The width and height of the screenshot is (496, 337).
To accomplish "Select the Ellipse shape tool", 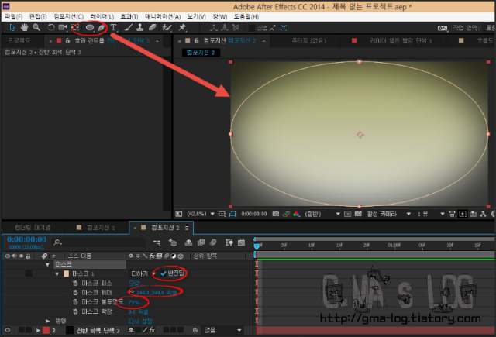I will (x=90, y=28).
